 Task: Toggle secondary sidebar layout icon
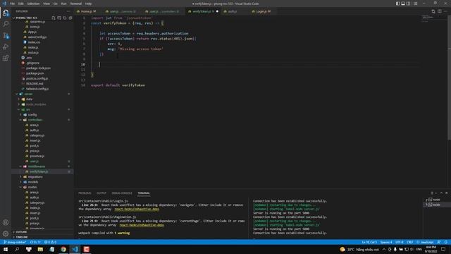point(409,4)
